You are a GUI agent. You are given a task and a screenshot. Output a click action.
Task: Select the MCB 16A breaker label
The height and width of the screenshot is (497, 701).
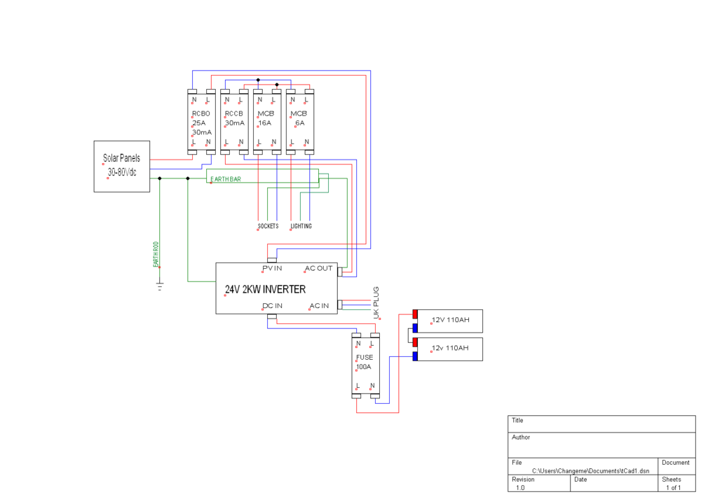266,118
